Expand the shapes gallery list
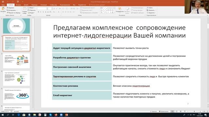This screenshot has height=117, width=209. tap(115, 12)
